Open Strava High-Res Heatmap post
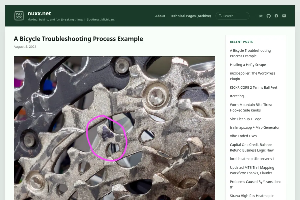The image size is (300, 200). tap(252, 196)
